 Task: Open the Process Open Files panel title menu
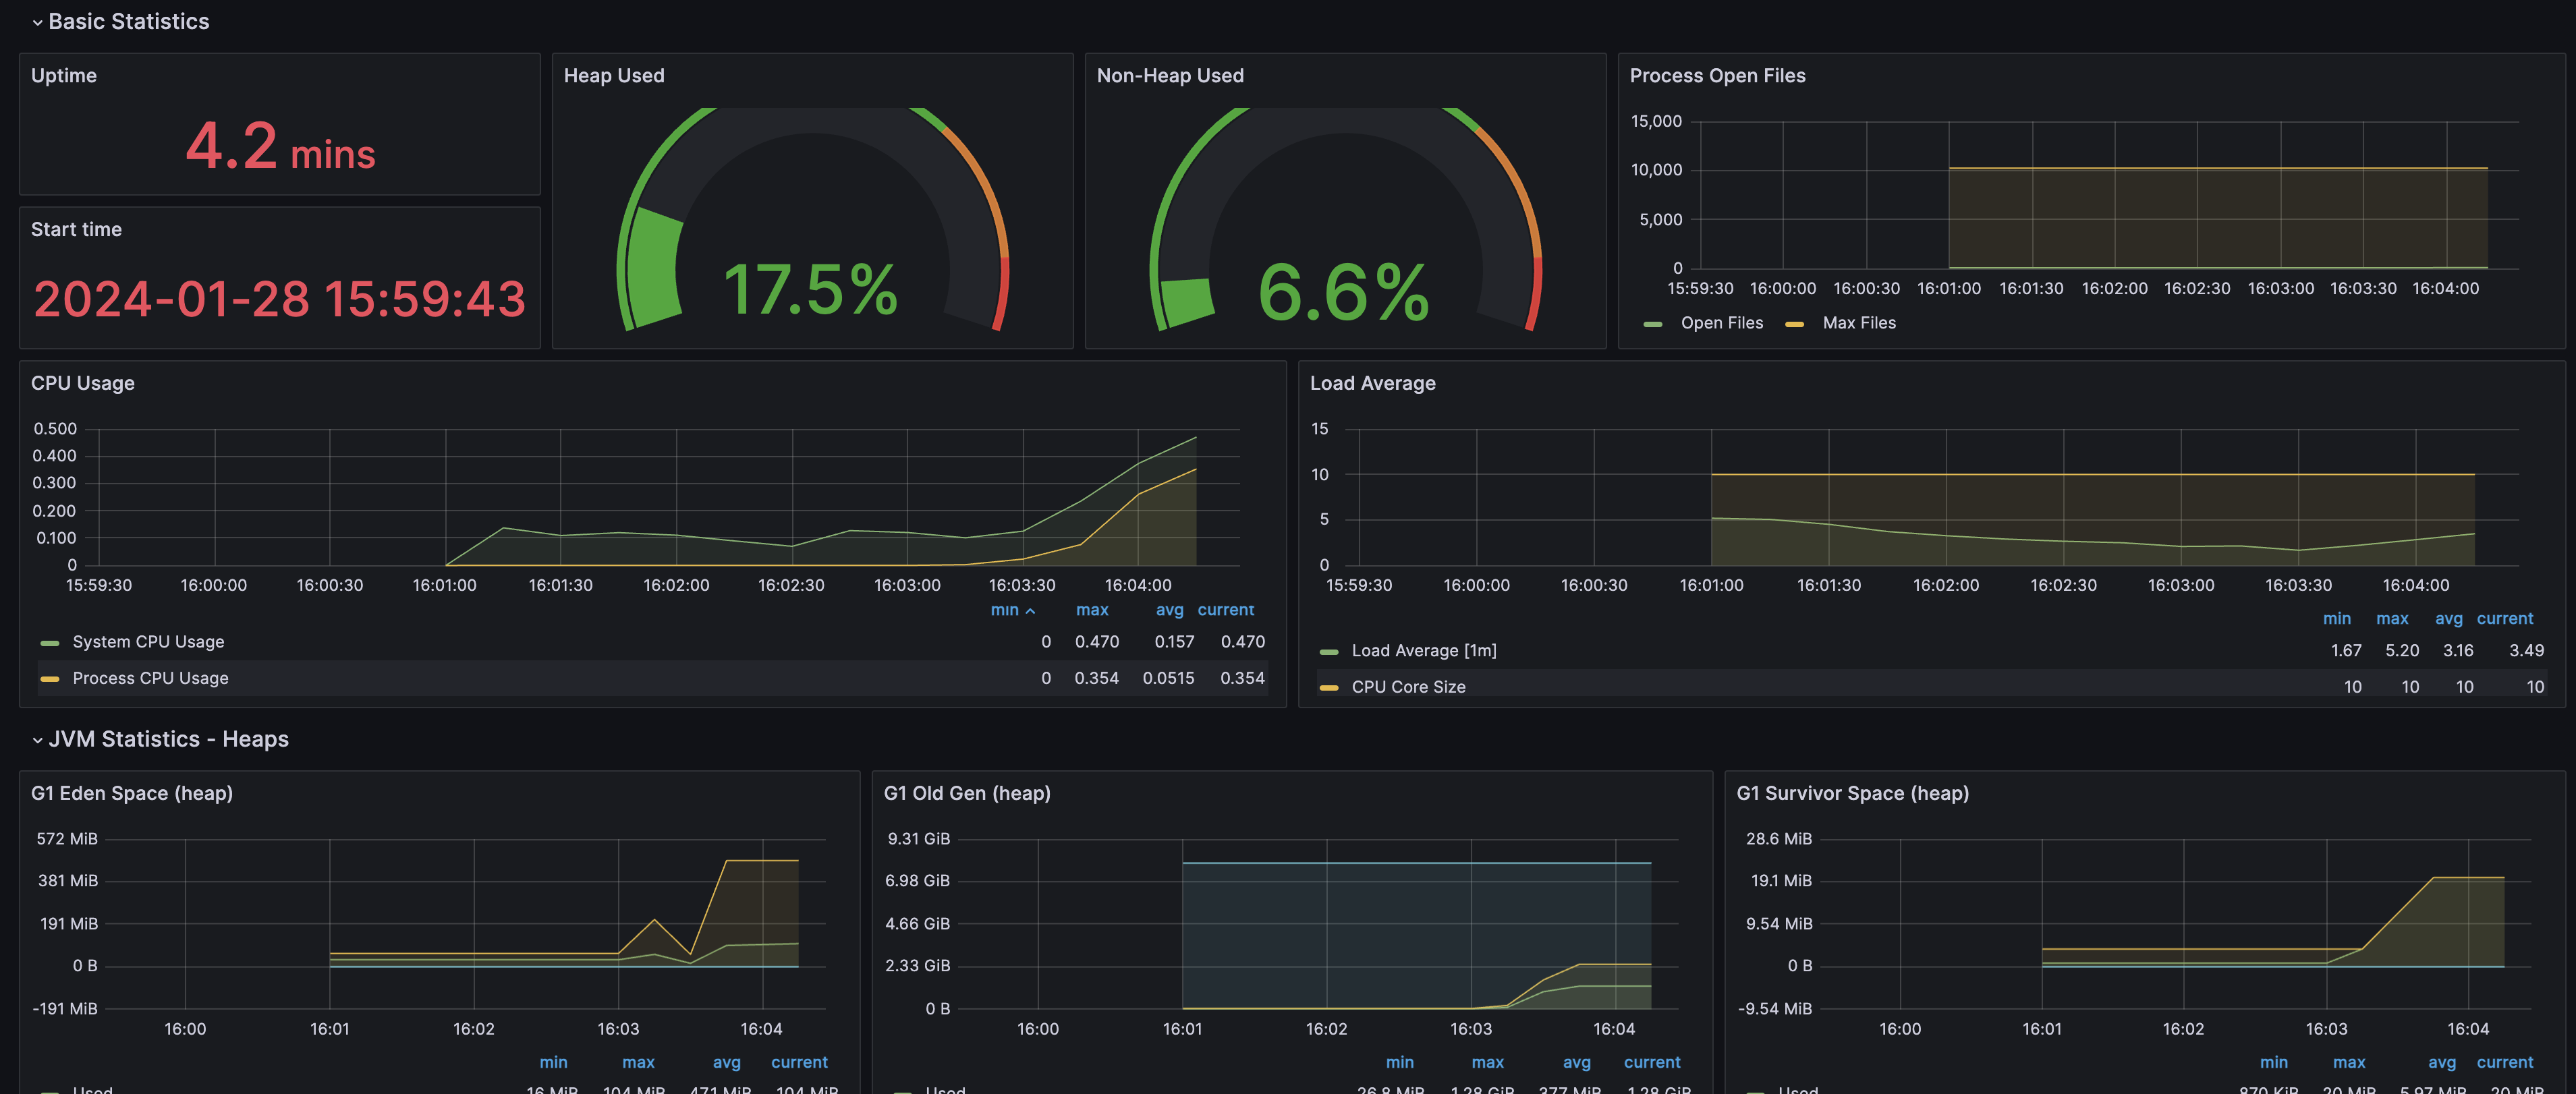click(1717, 76)
